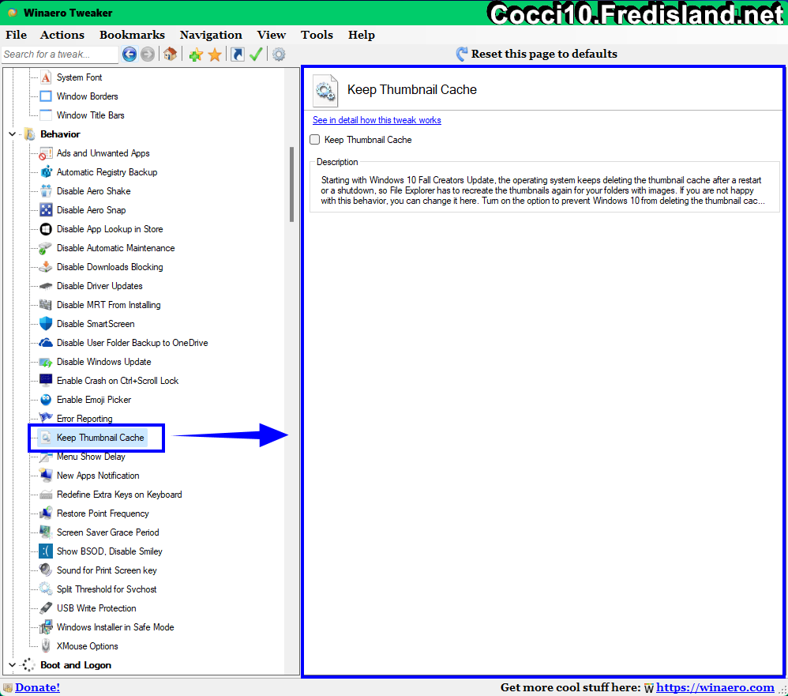Click the green checkmark apply icon

tap(256, 55)
